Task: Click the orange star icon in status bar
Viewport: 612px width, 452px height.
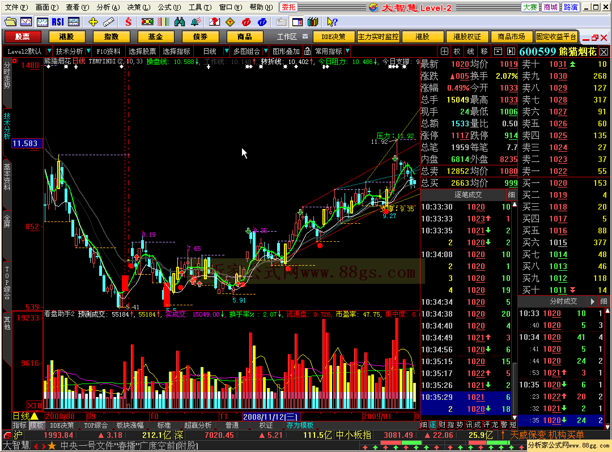Action: 52,446
